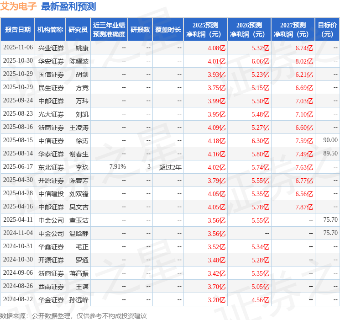340x320 pixels.
Task: Select date cell 2025-04-30
Action: click(x=18, y=180)
